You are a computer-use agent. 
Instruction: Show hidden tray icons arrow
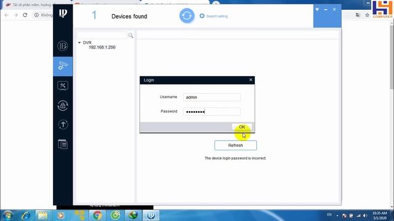[x=337, y=215]
